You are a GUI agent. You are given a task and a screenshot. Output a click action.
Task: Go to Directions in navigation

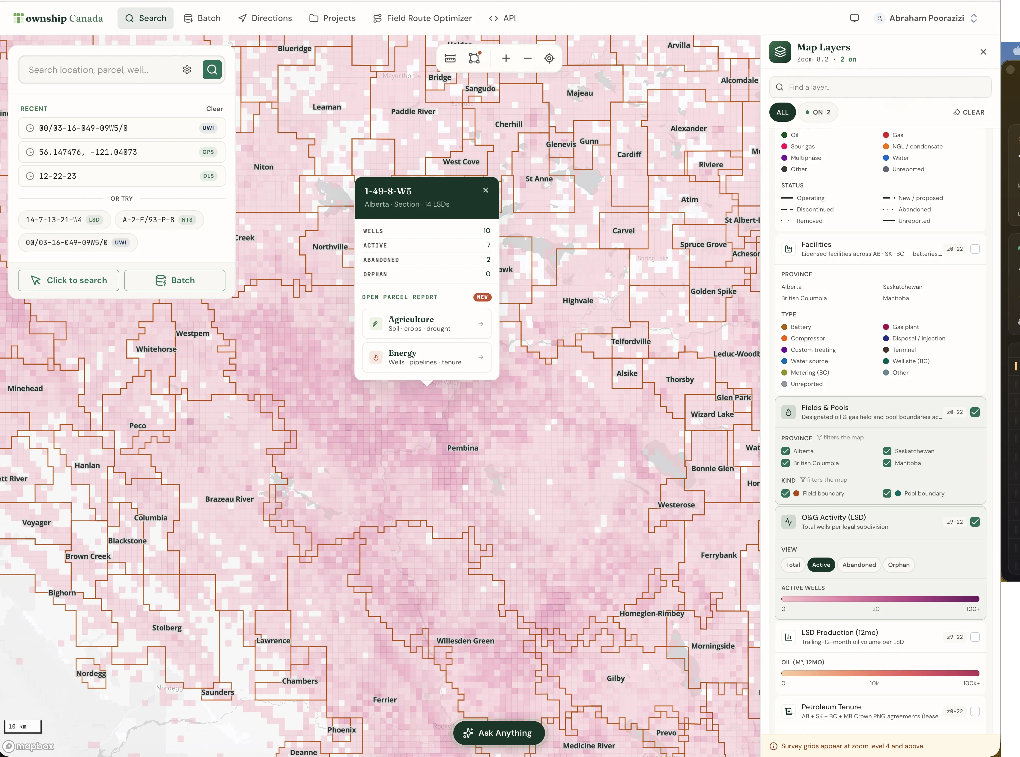pos(265,18)
